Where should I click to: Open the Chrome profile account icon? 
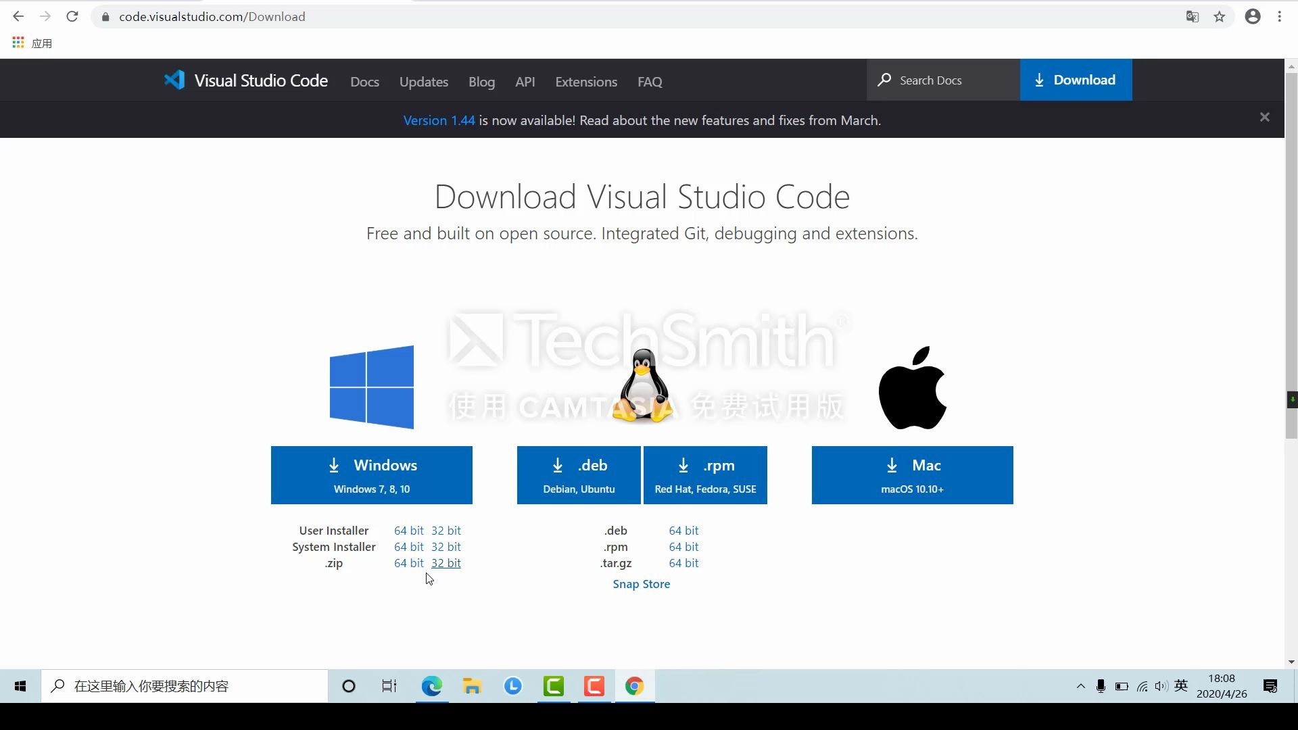click(1253, 17)
